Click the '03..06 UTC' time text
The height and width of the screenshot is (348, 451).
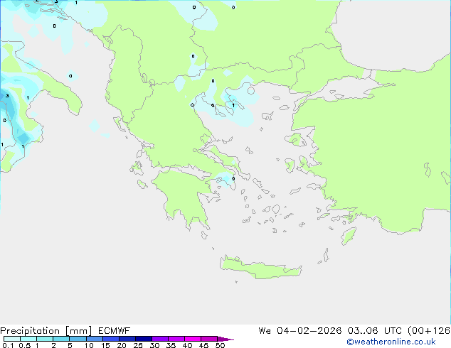(x=376, y=331)
